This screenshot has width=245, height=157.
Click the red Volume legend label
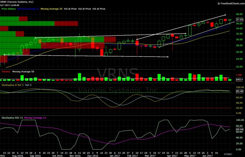coord(6,72)
